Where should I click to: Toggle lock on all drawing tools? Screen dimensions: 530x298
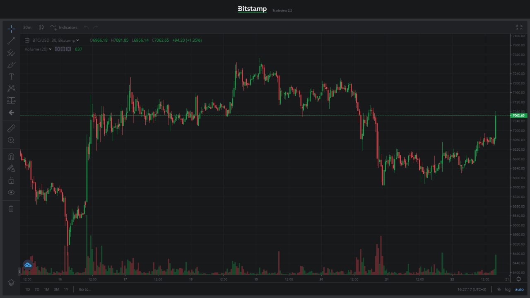(11, 180)
